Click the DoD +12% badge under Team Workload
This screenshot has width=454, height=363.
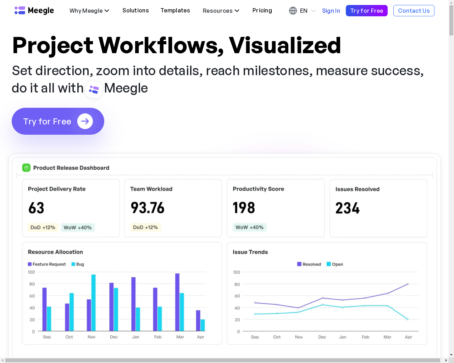coord(145,227)
